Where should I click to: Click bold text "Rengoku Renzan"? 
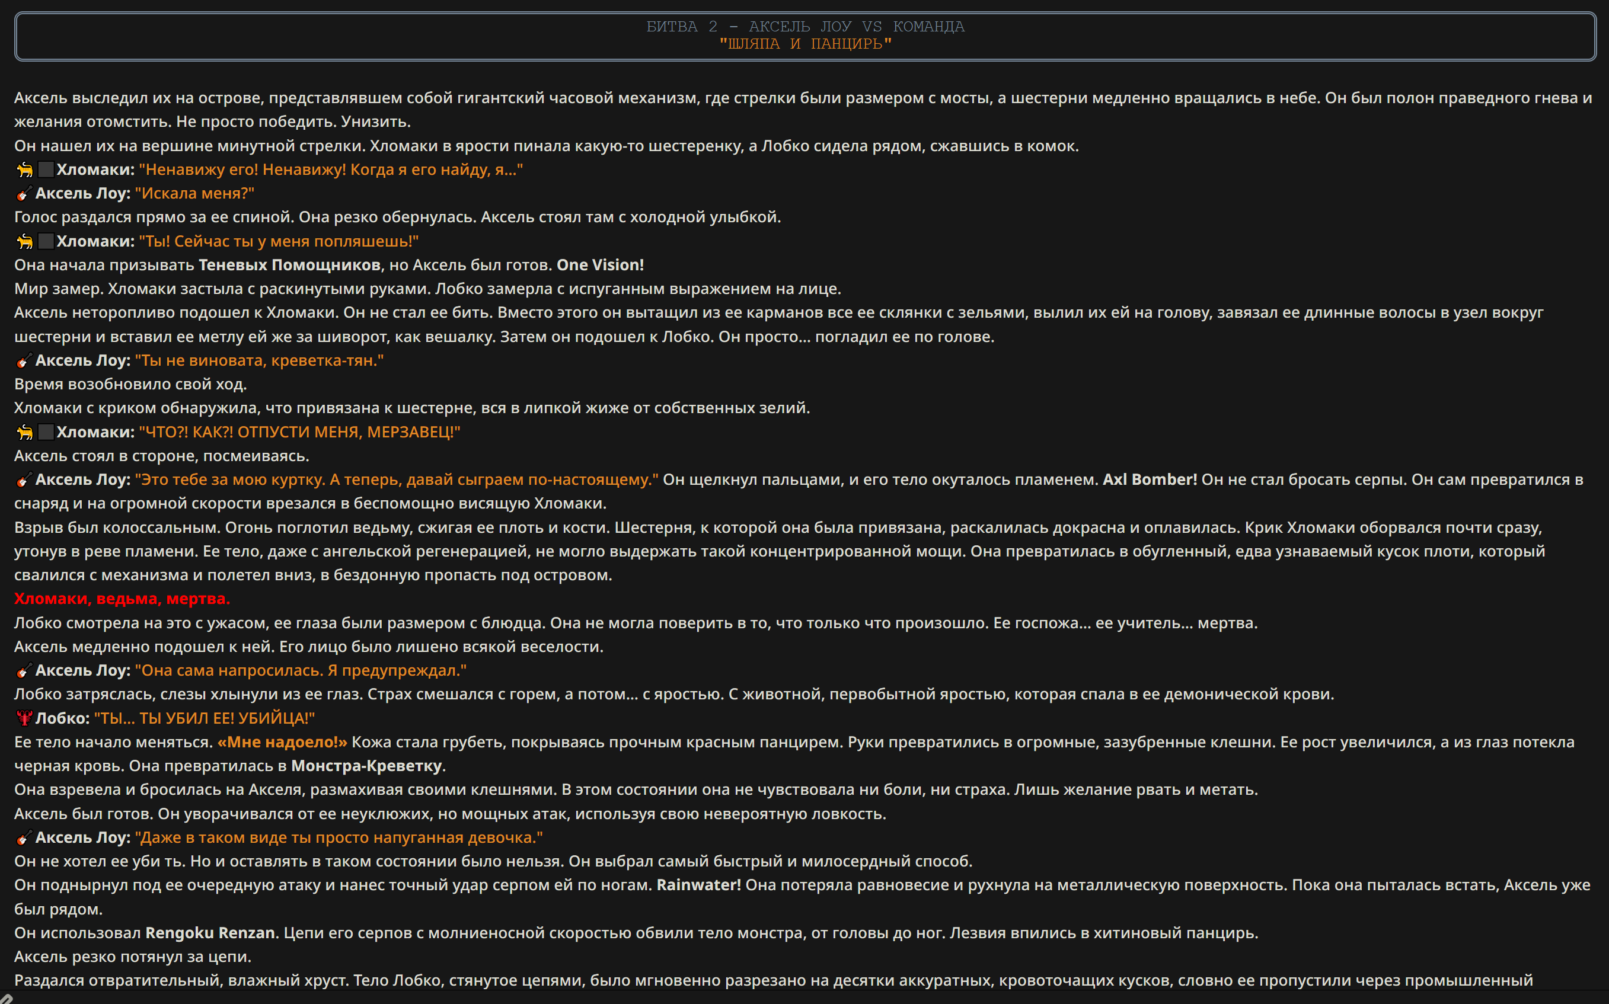click(210, 933)
